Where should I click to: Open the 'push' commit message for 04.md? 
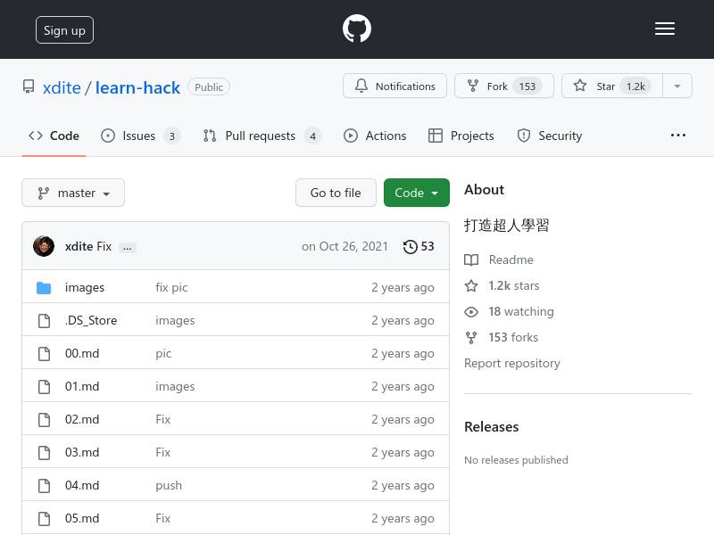pos(169,485)
